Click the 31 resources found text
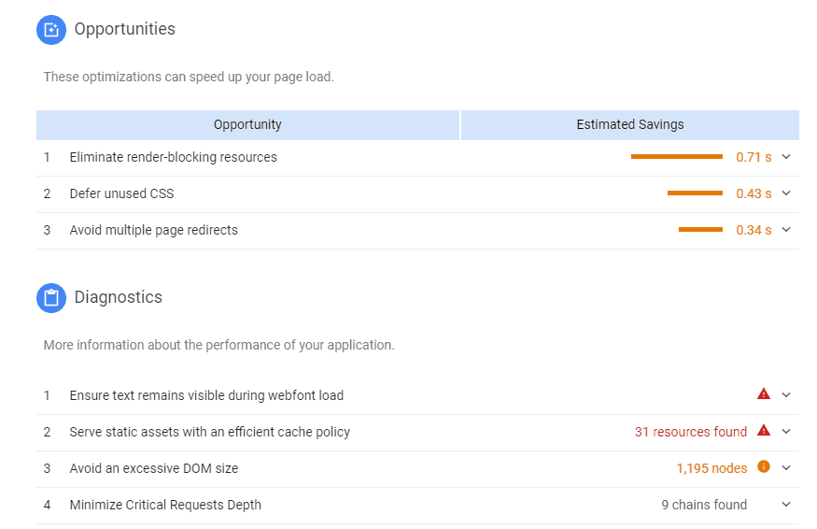 [691, 432]
